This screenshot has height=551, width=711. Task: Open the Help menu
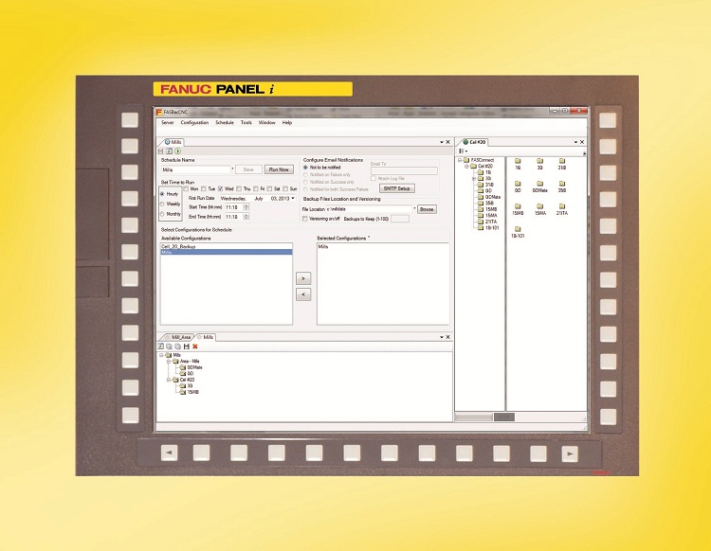click(x=287, y=123)
